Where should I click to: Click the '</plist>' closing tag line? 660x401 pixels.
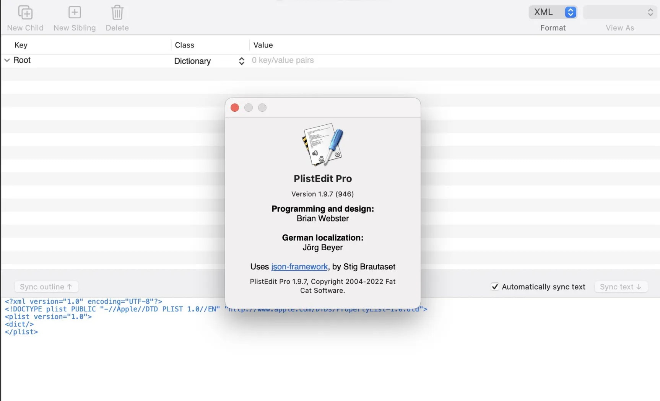(21, 332)
